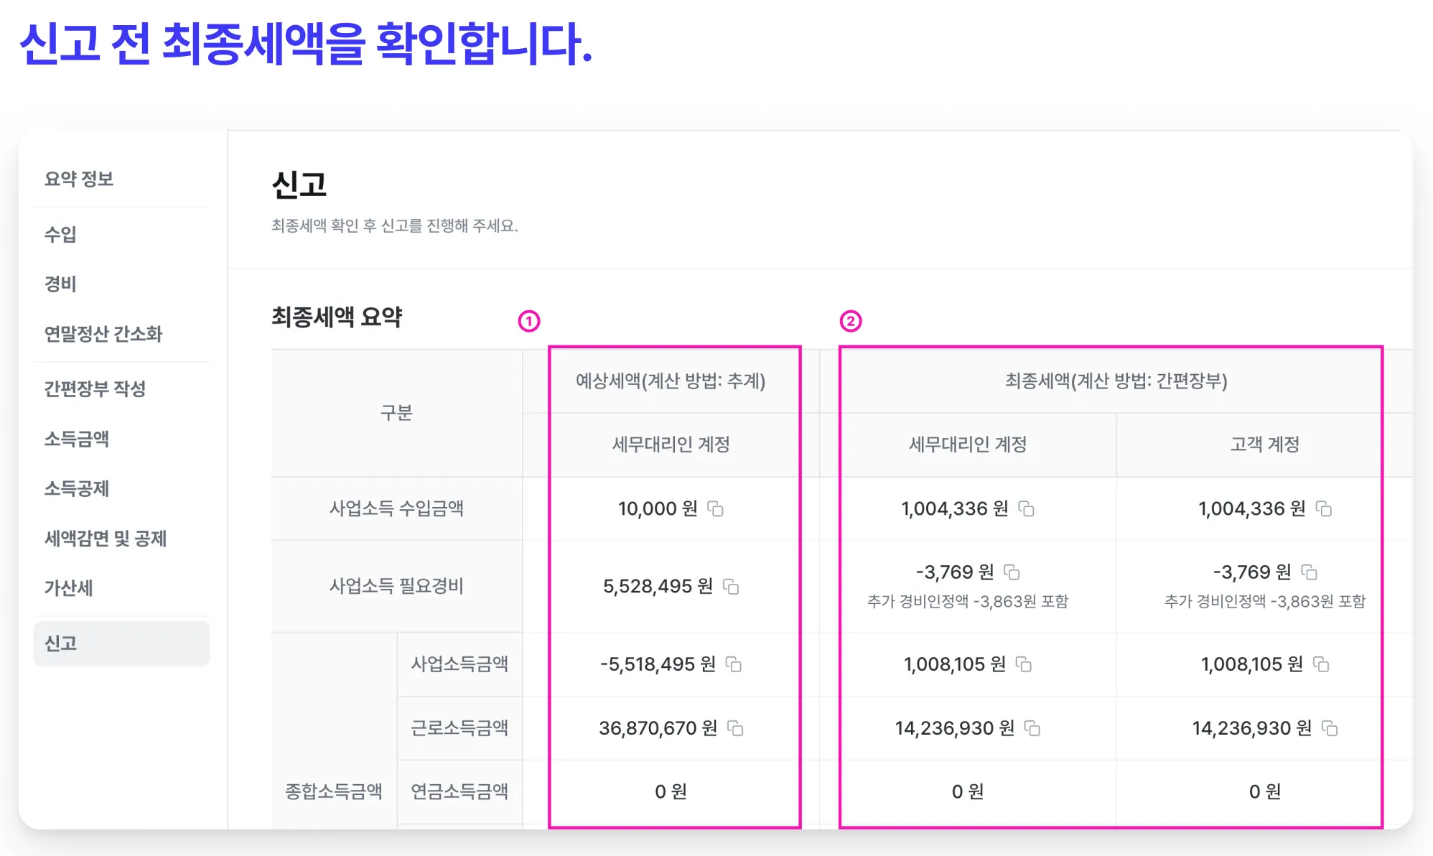Navigate to 간편장부 작성 menu

[95, 389]
